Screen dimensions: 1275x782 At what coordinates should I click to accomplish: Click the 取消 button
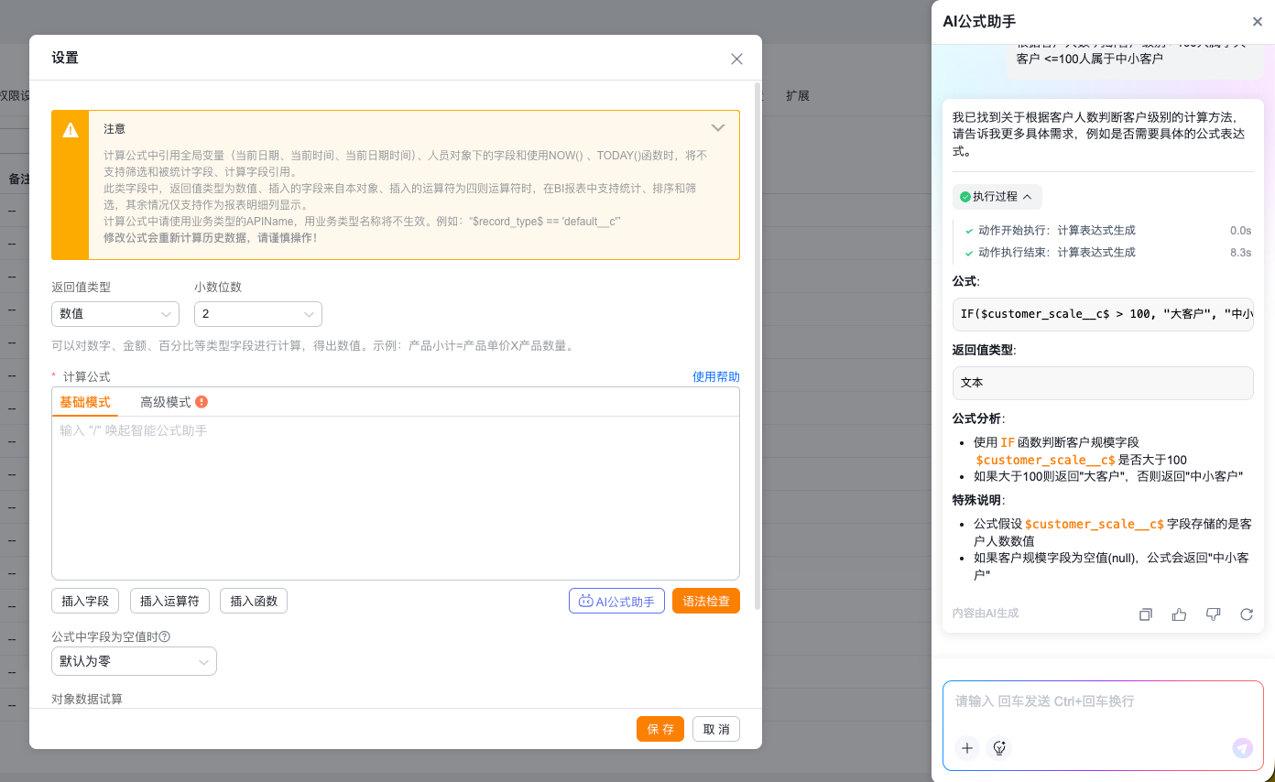point(716,729)
